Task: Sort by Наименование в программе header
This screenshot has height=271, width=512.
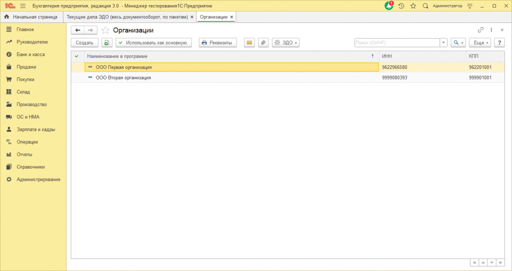Action: 231,56
